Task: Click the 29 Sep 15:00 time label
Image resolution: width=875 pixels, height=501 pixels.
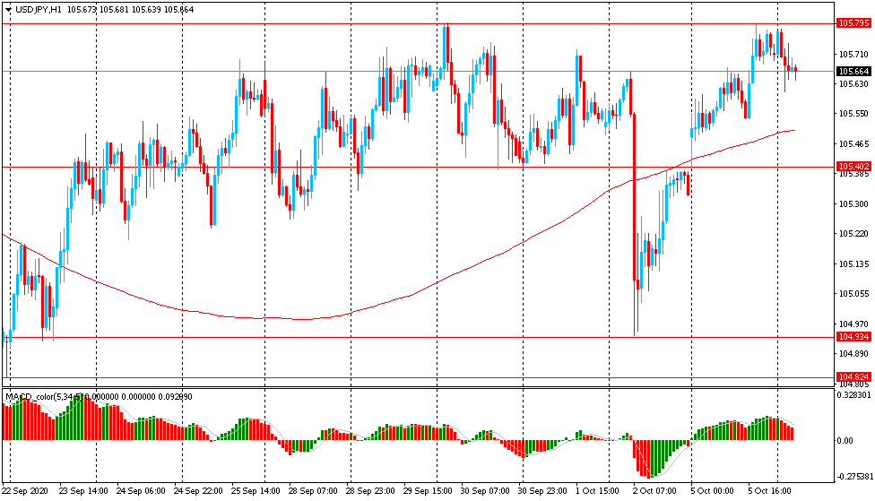Action: tap(428, 491)
